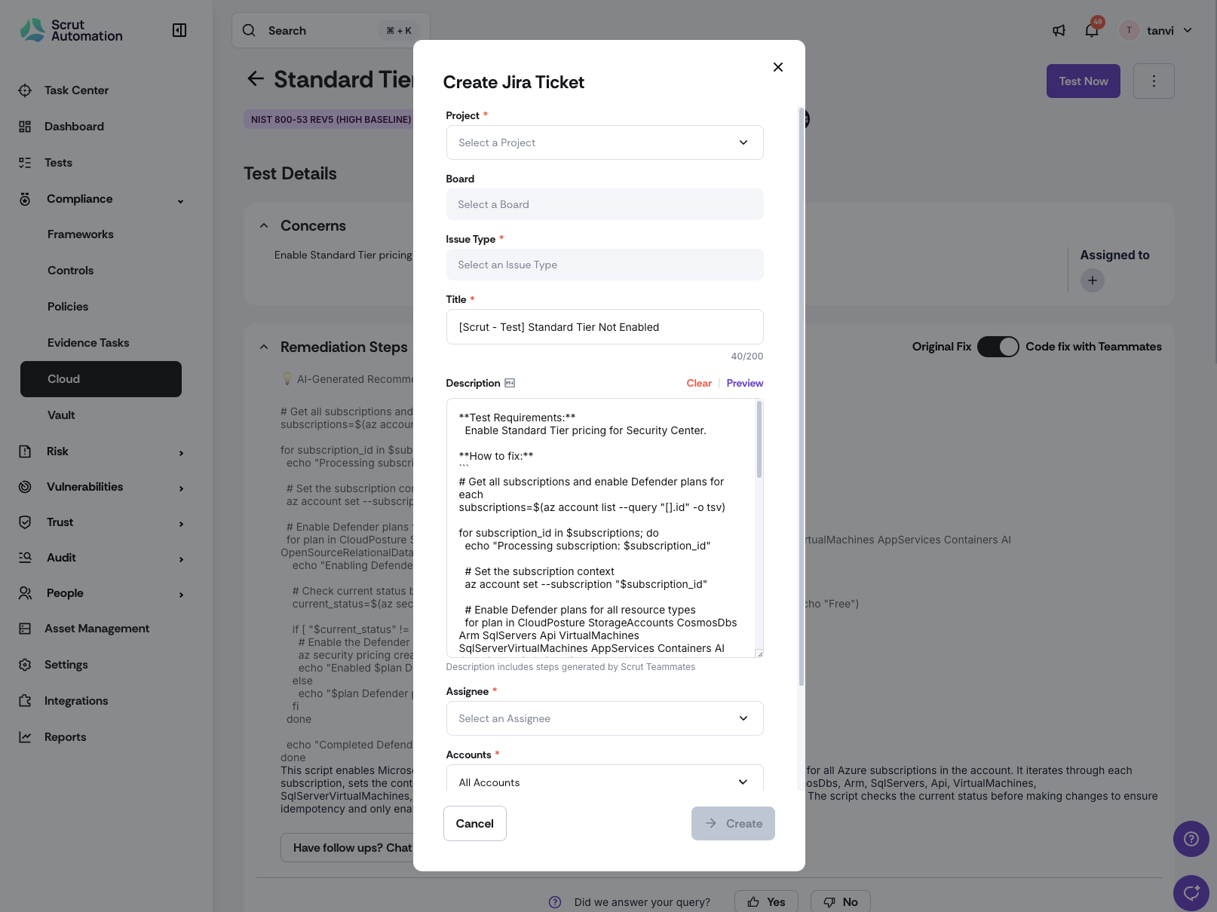This screenshot has height=912, width=1217.
Task: Navigate to Integrations in sidebar
Action: (76, 701)
